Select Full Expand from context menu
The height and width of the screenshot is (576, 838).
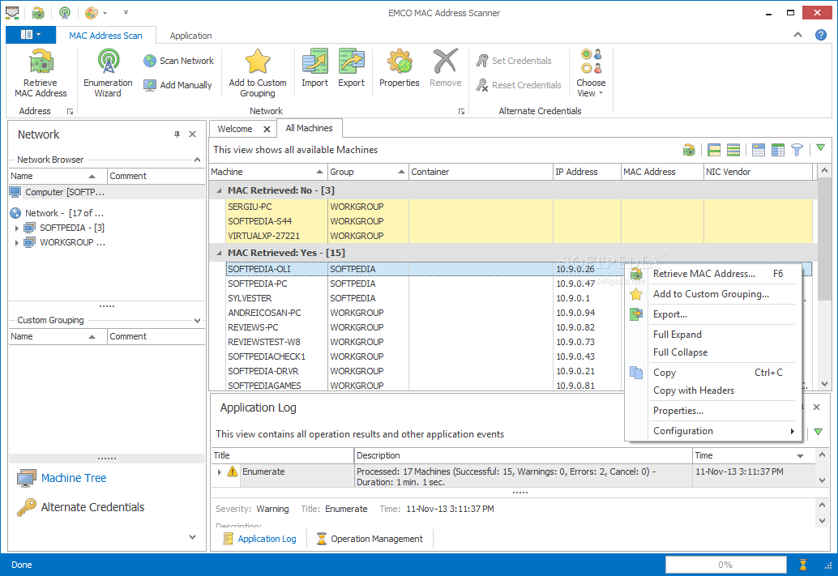click(713, 335)
